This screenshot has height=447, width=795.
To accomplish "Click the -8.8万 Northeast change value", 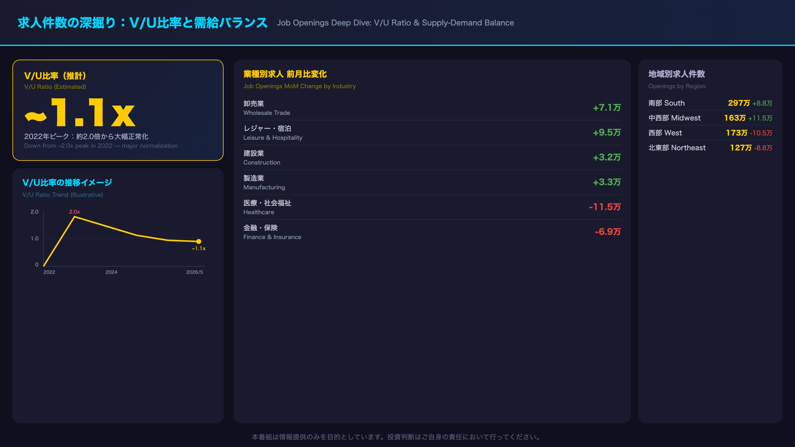I will click(763, 148).
